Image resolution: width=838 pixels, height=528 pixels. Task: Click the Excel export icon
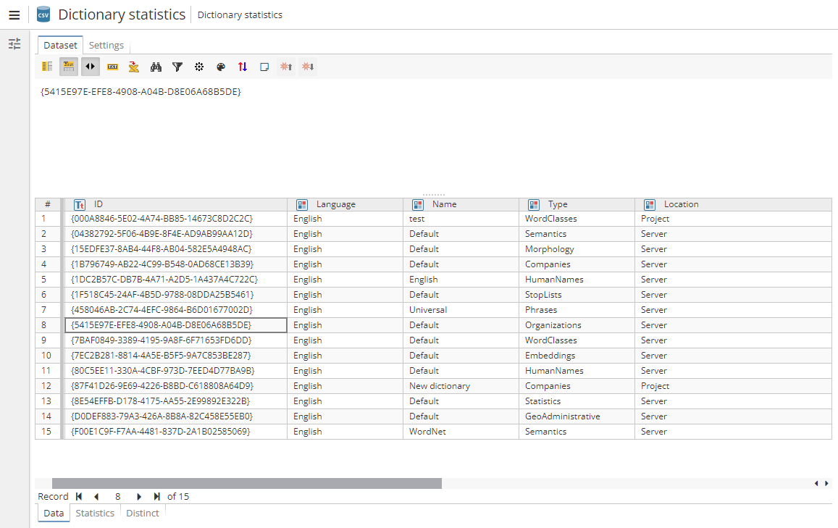coord(134,67)
